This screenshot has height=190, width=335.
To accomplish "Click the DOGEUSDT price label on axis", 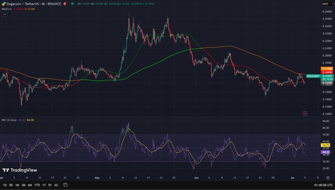I will click(314, 76).
